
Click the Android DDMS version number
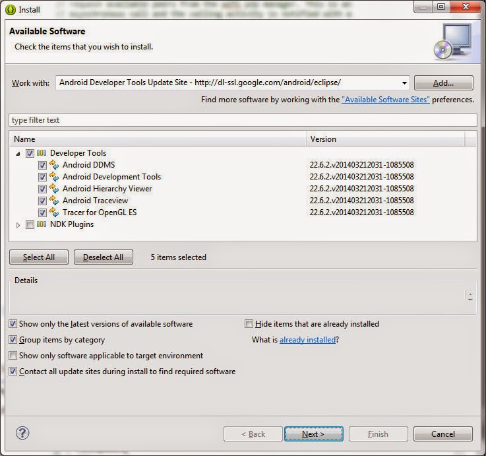click(362, 165)
